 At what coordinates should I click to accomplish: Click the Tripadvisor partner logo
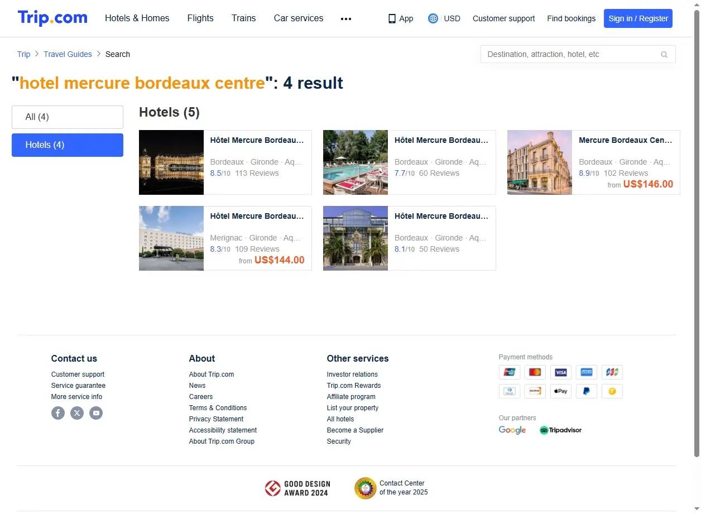coord(561,430)
